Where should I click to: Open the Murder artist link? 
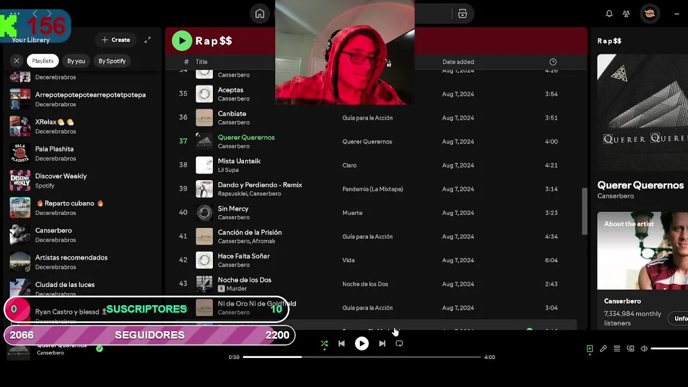pyautogui.click(x=236, y=289)
